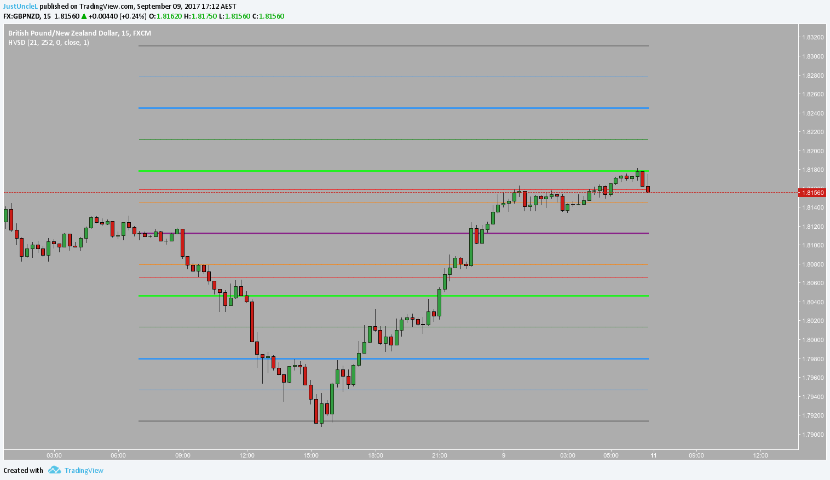Click the 18:00 time axis label
The image size is (830, 480).
tap(376, 455)
